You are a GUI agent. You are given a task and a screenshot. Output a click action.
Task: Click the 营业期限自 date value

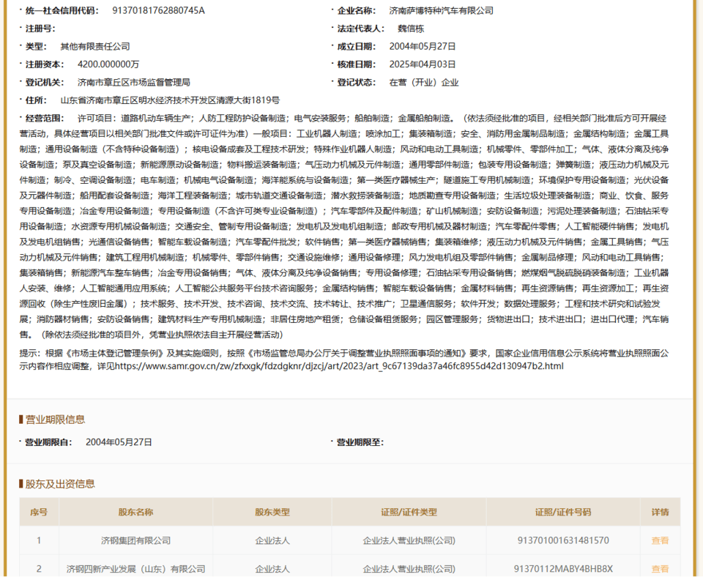[x=119, y=442]
